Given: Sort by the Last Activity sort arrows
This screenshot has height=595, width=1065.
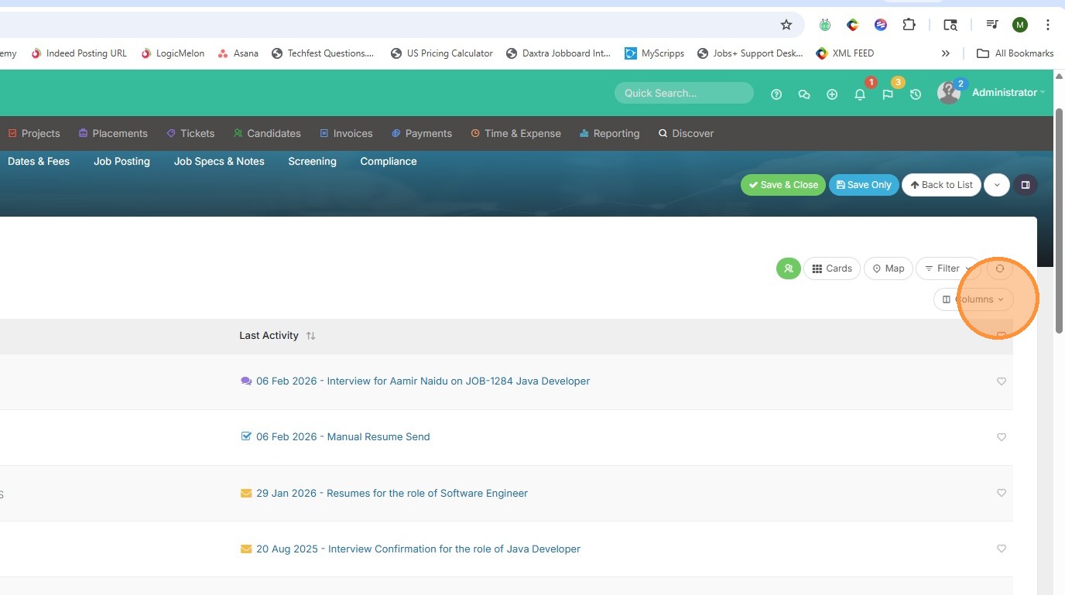Looking at the screenshot, I should click(x=310, y=336).
